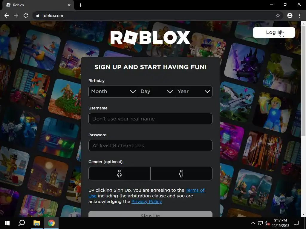Open network status tray icon

pos(260,223)
